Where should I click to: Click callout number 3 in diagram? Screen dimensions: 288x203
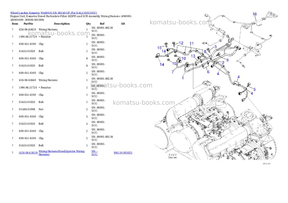(215, 47)
